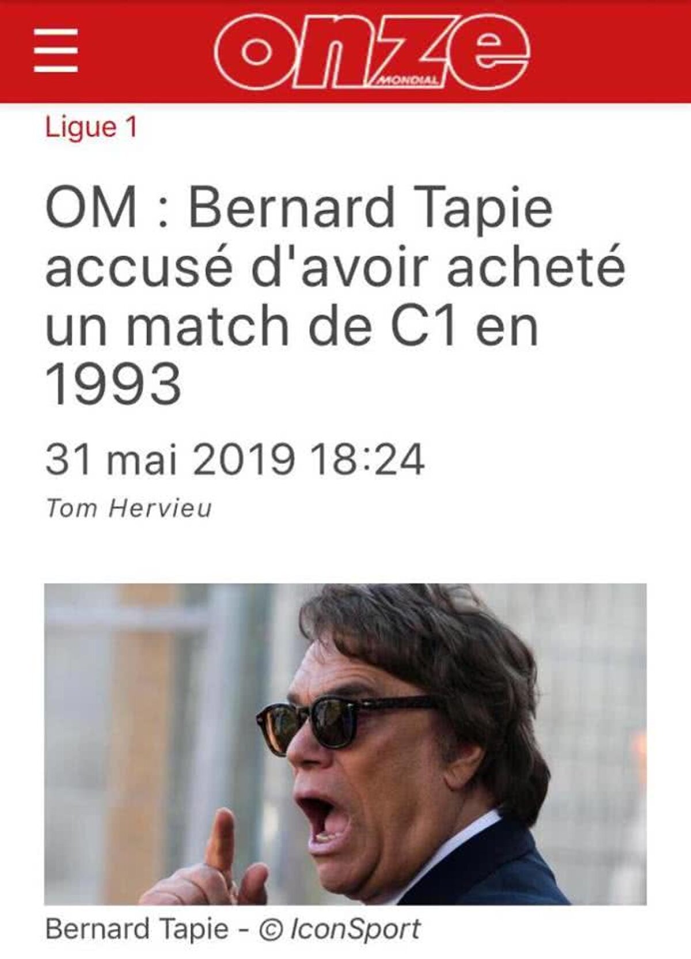Click the timestamp '31 mai 2019 18:24'
This screenshot has width=691, height=959.
click(x=236, y=458)
